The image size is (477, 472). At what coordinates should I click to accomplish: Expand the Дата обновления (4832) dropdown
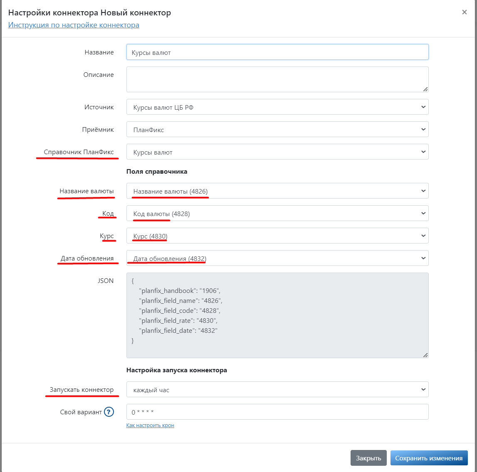pyautogui.click(x=277, y=258)
